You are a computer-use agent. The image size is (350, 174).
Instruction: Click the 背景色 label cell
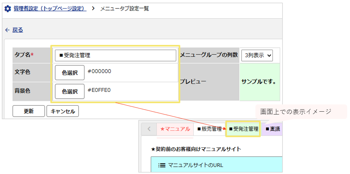coord(32,91)
